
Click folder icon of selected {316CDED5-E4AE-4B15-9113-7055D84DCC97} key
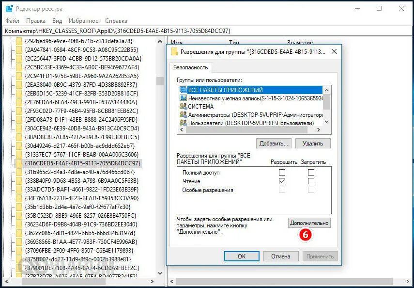[x=18, y=163]
